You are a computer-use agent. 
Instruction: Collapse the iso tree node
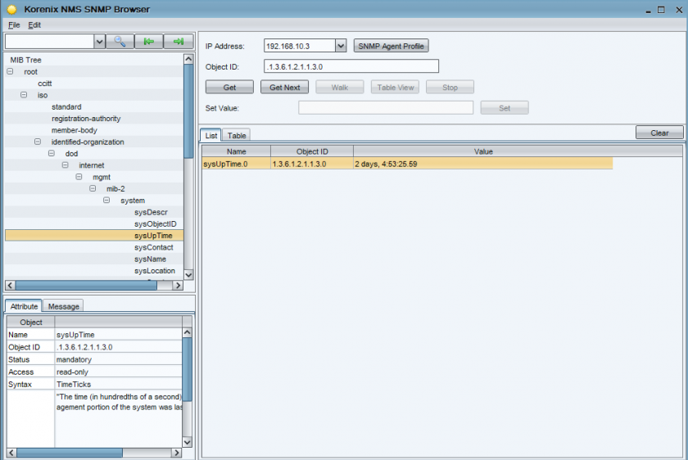pos(24,95)
